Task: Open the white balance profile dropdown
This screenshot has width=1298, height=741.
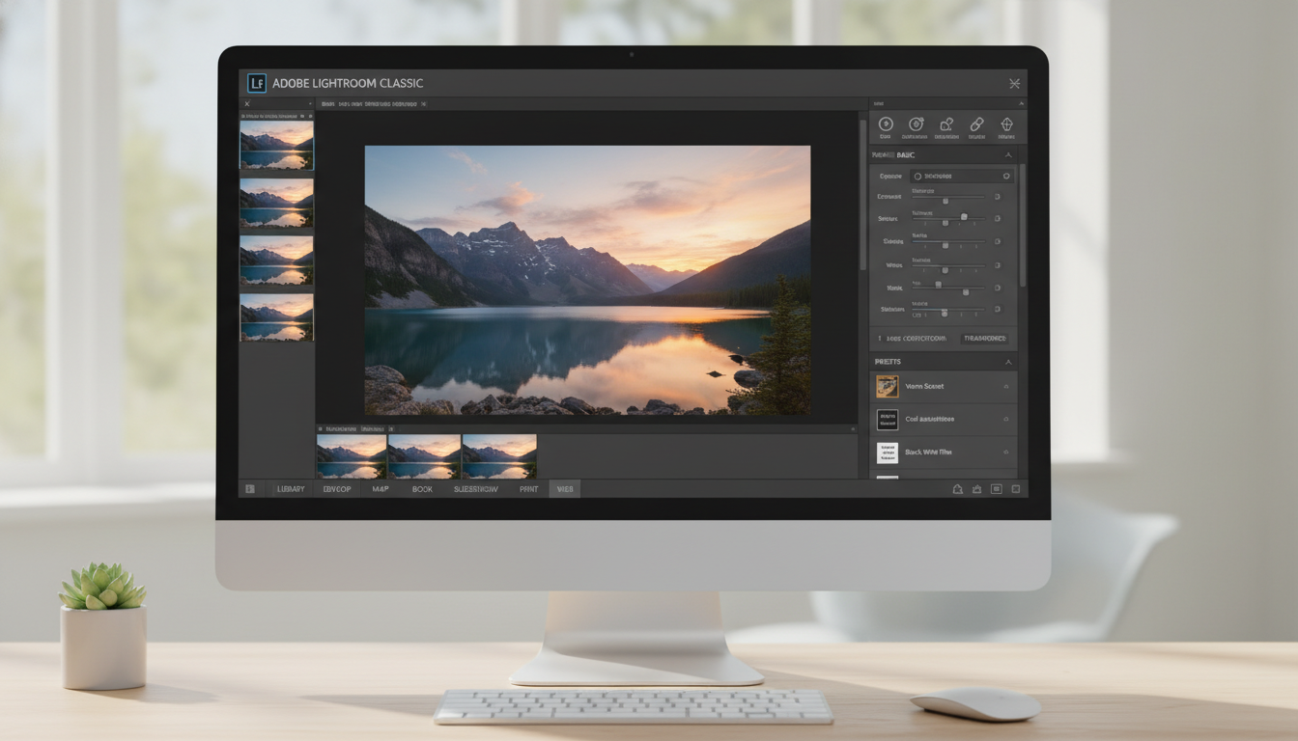Action: click(x=960, y=176)
